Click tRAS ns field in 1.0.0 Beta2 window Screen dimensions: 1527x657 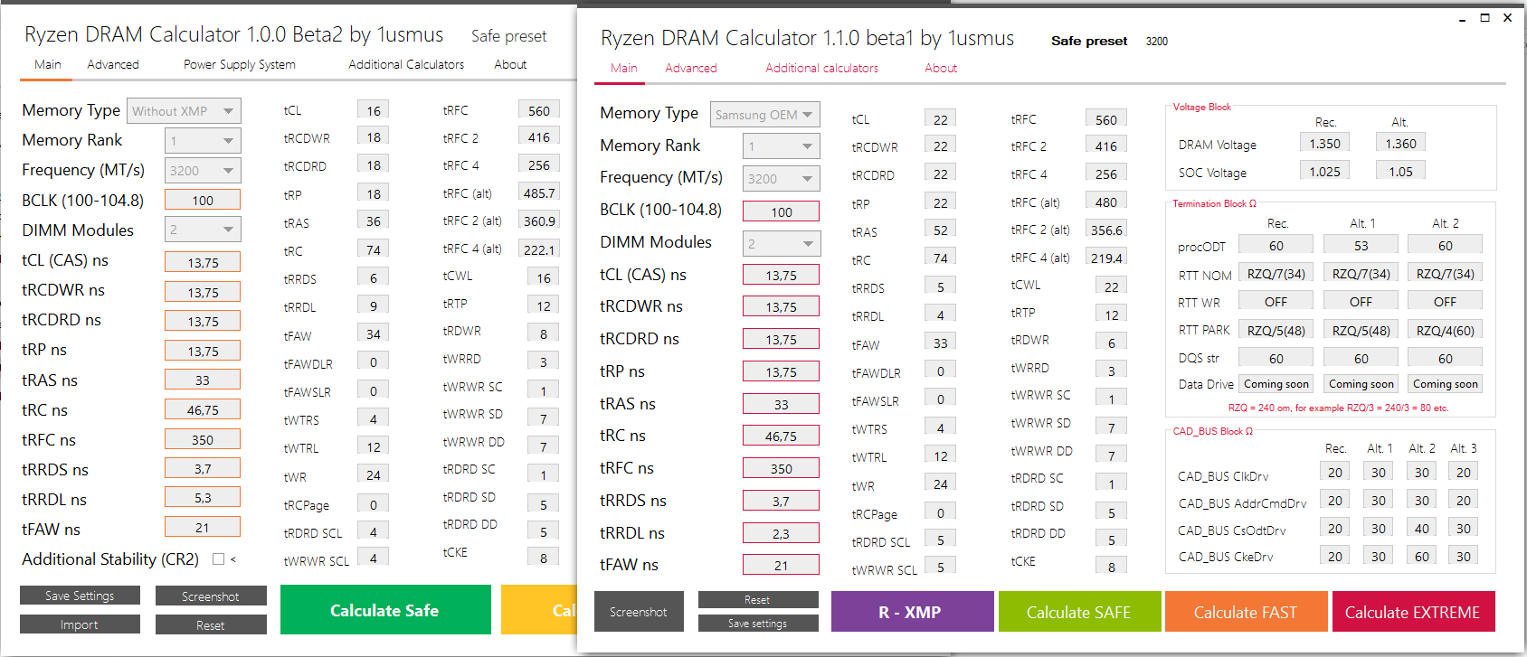tap(203, 380)
